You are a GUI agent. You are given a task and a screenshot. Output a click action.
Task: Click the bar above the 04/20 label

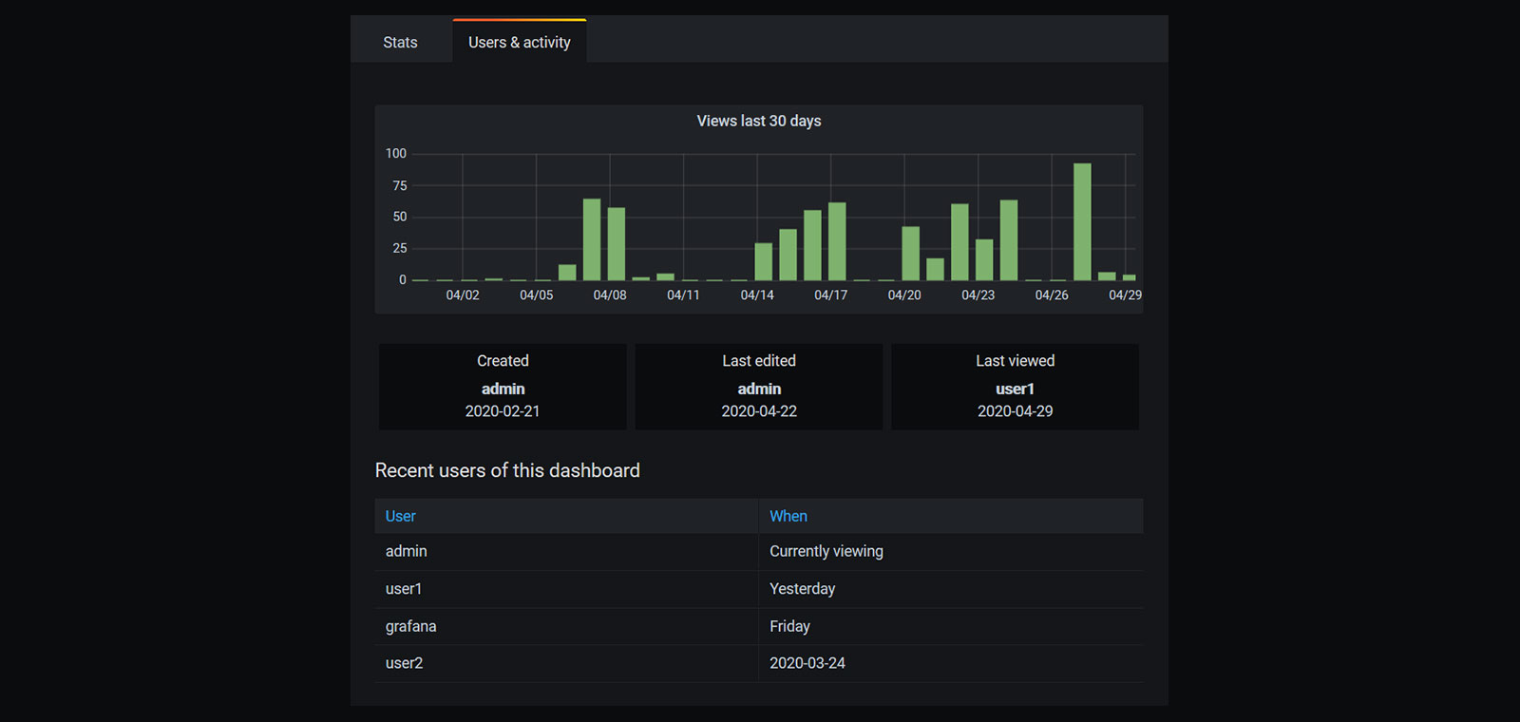910,254
